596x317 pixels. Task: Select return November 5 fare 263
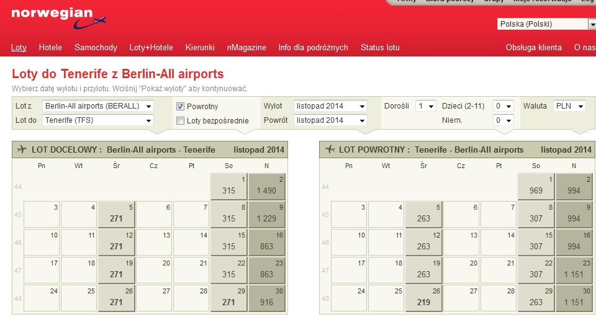(x=423, y=215)
